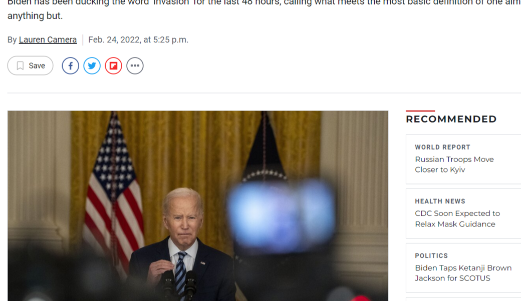Open Biden Taps Ketanji Brown Jackson story
The width and height of the screenshot is (521, 301).
click(x=463, y=273)
